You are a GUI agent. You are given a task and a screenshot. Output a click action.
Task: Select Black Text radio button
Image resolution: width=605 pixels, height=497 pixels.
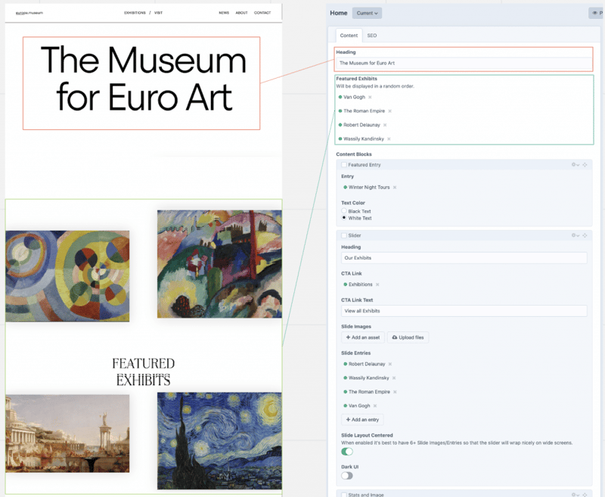pos(344,211)
